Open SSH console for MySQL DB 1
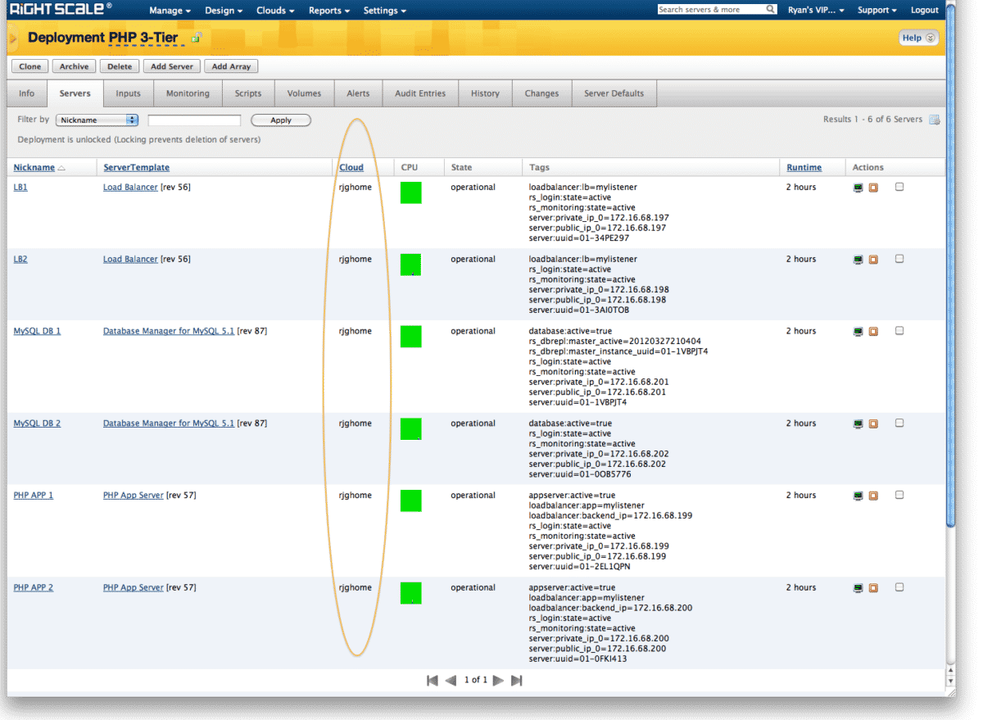The image size is (983, 720). pos(858,332)
